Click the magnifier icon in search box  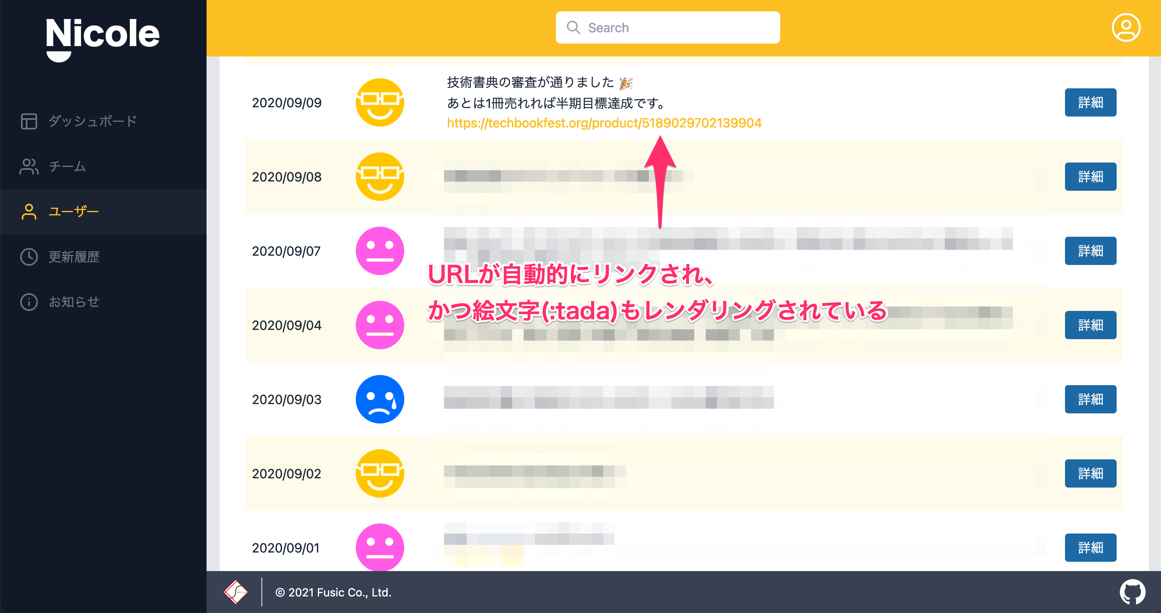(x=573, y=27)
